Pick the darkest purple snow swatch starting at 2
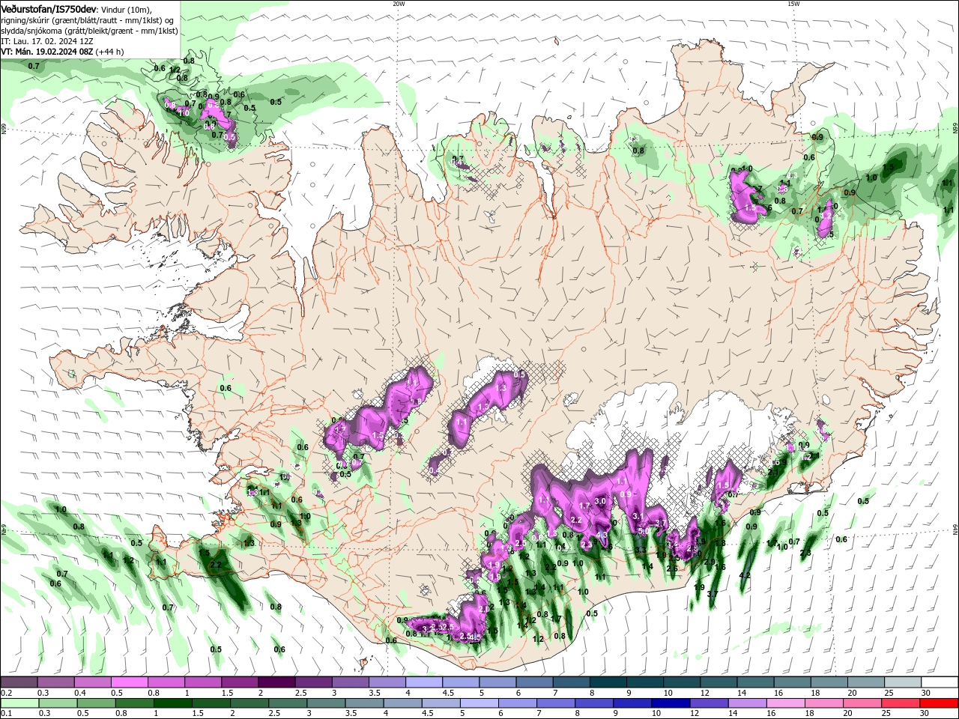This screenshot has width=959, height=719. 276,682
